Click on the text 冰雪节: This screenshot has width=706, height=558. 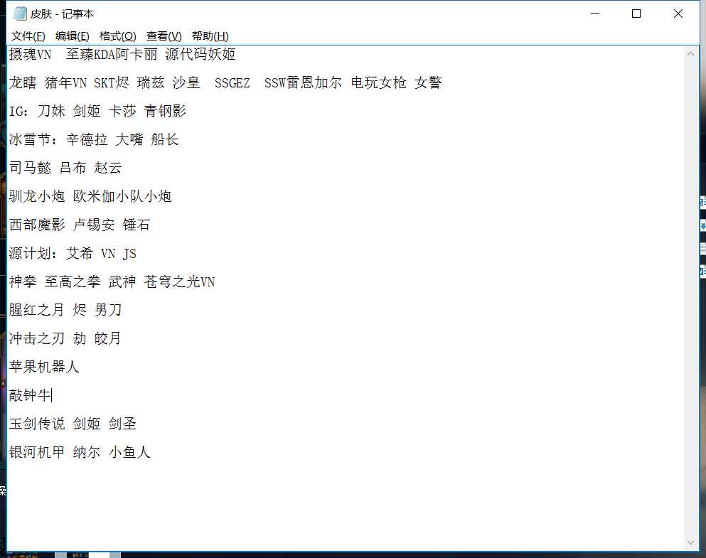[33, 139]
